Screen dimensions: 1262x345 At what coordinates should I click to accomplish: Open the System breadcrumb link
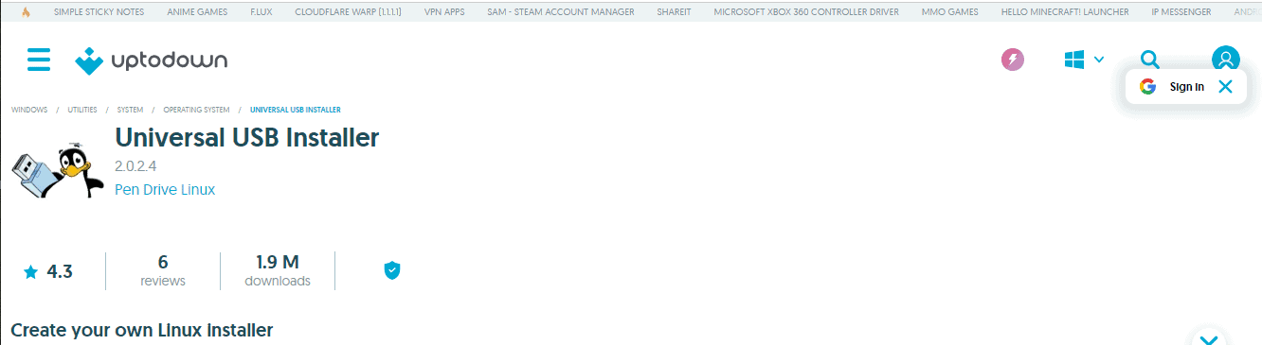tap(130, 110)
